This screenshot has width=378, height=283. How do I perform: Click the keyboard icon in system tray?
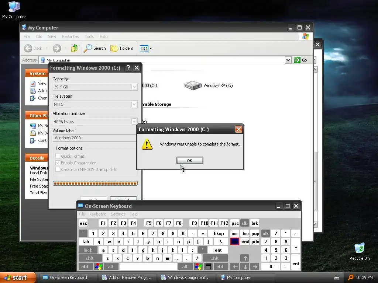pos(337,278)
